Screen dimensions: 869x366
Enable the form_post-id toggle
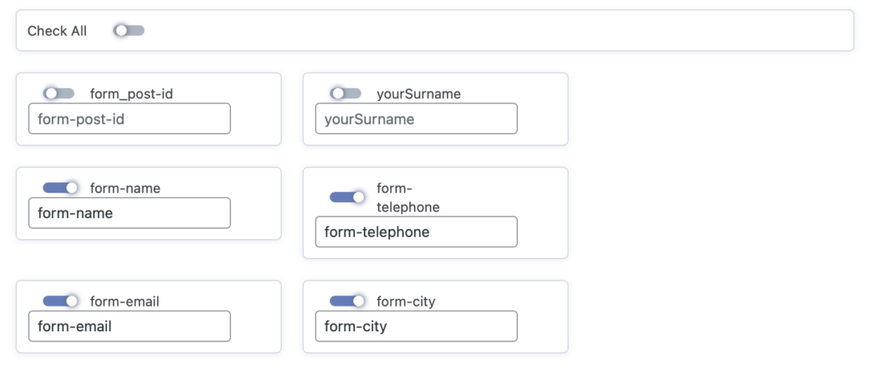click(x=60, y=93)
